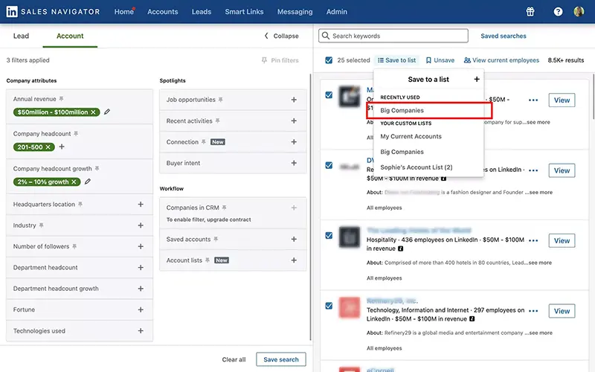Pin the Number of followers filter
Image resolution: width=595 pixels, height=372 pixels.
74,246
